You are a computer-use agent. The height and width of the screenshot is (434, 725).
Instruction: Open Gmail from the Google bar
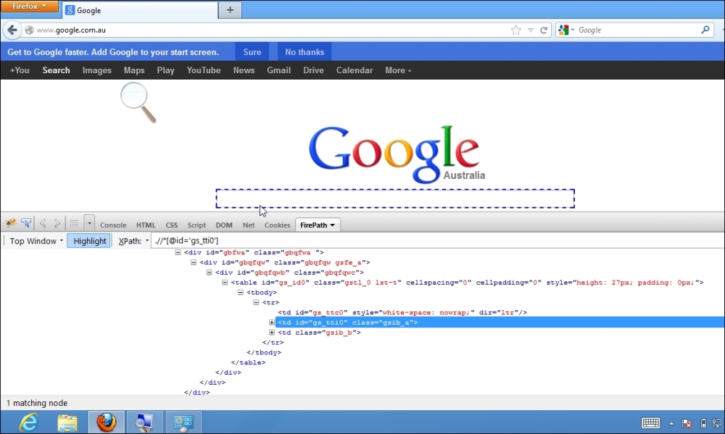279,70
